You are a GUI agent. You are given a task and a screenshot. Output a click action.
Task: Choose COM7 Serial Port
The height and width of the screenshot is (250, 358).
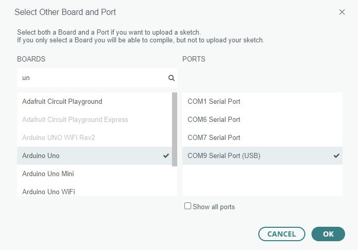coord(262,137)
